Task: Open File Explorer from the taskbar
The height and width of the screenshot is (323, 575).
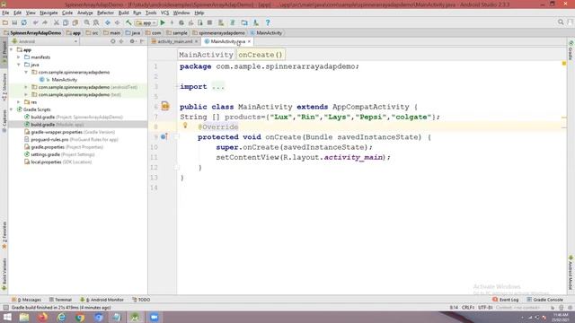Action: [x=24, y=317]
